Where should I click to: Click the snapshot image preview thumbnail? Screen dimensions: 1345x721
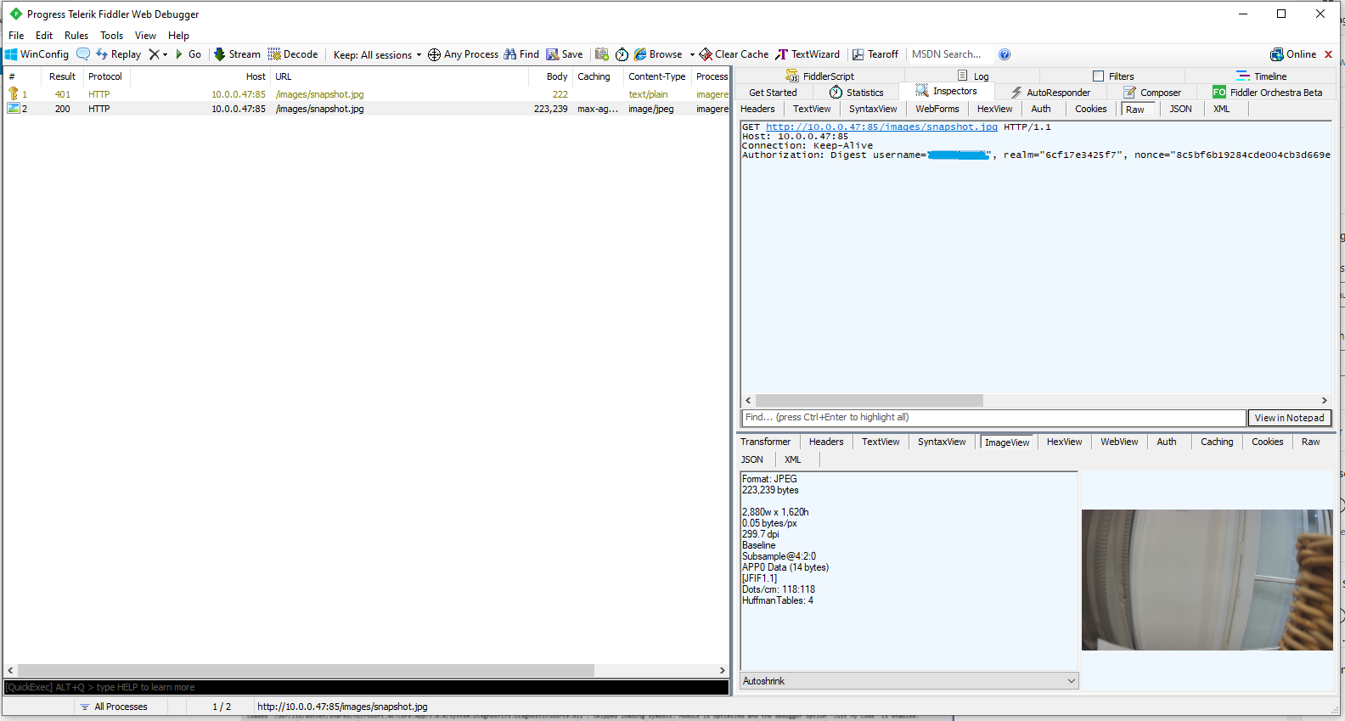1207,580
